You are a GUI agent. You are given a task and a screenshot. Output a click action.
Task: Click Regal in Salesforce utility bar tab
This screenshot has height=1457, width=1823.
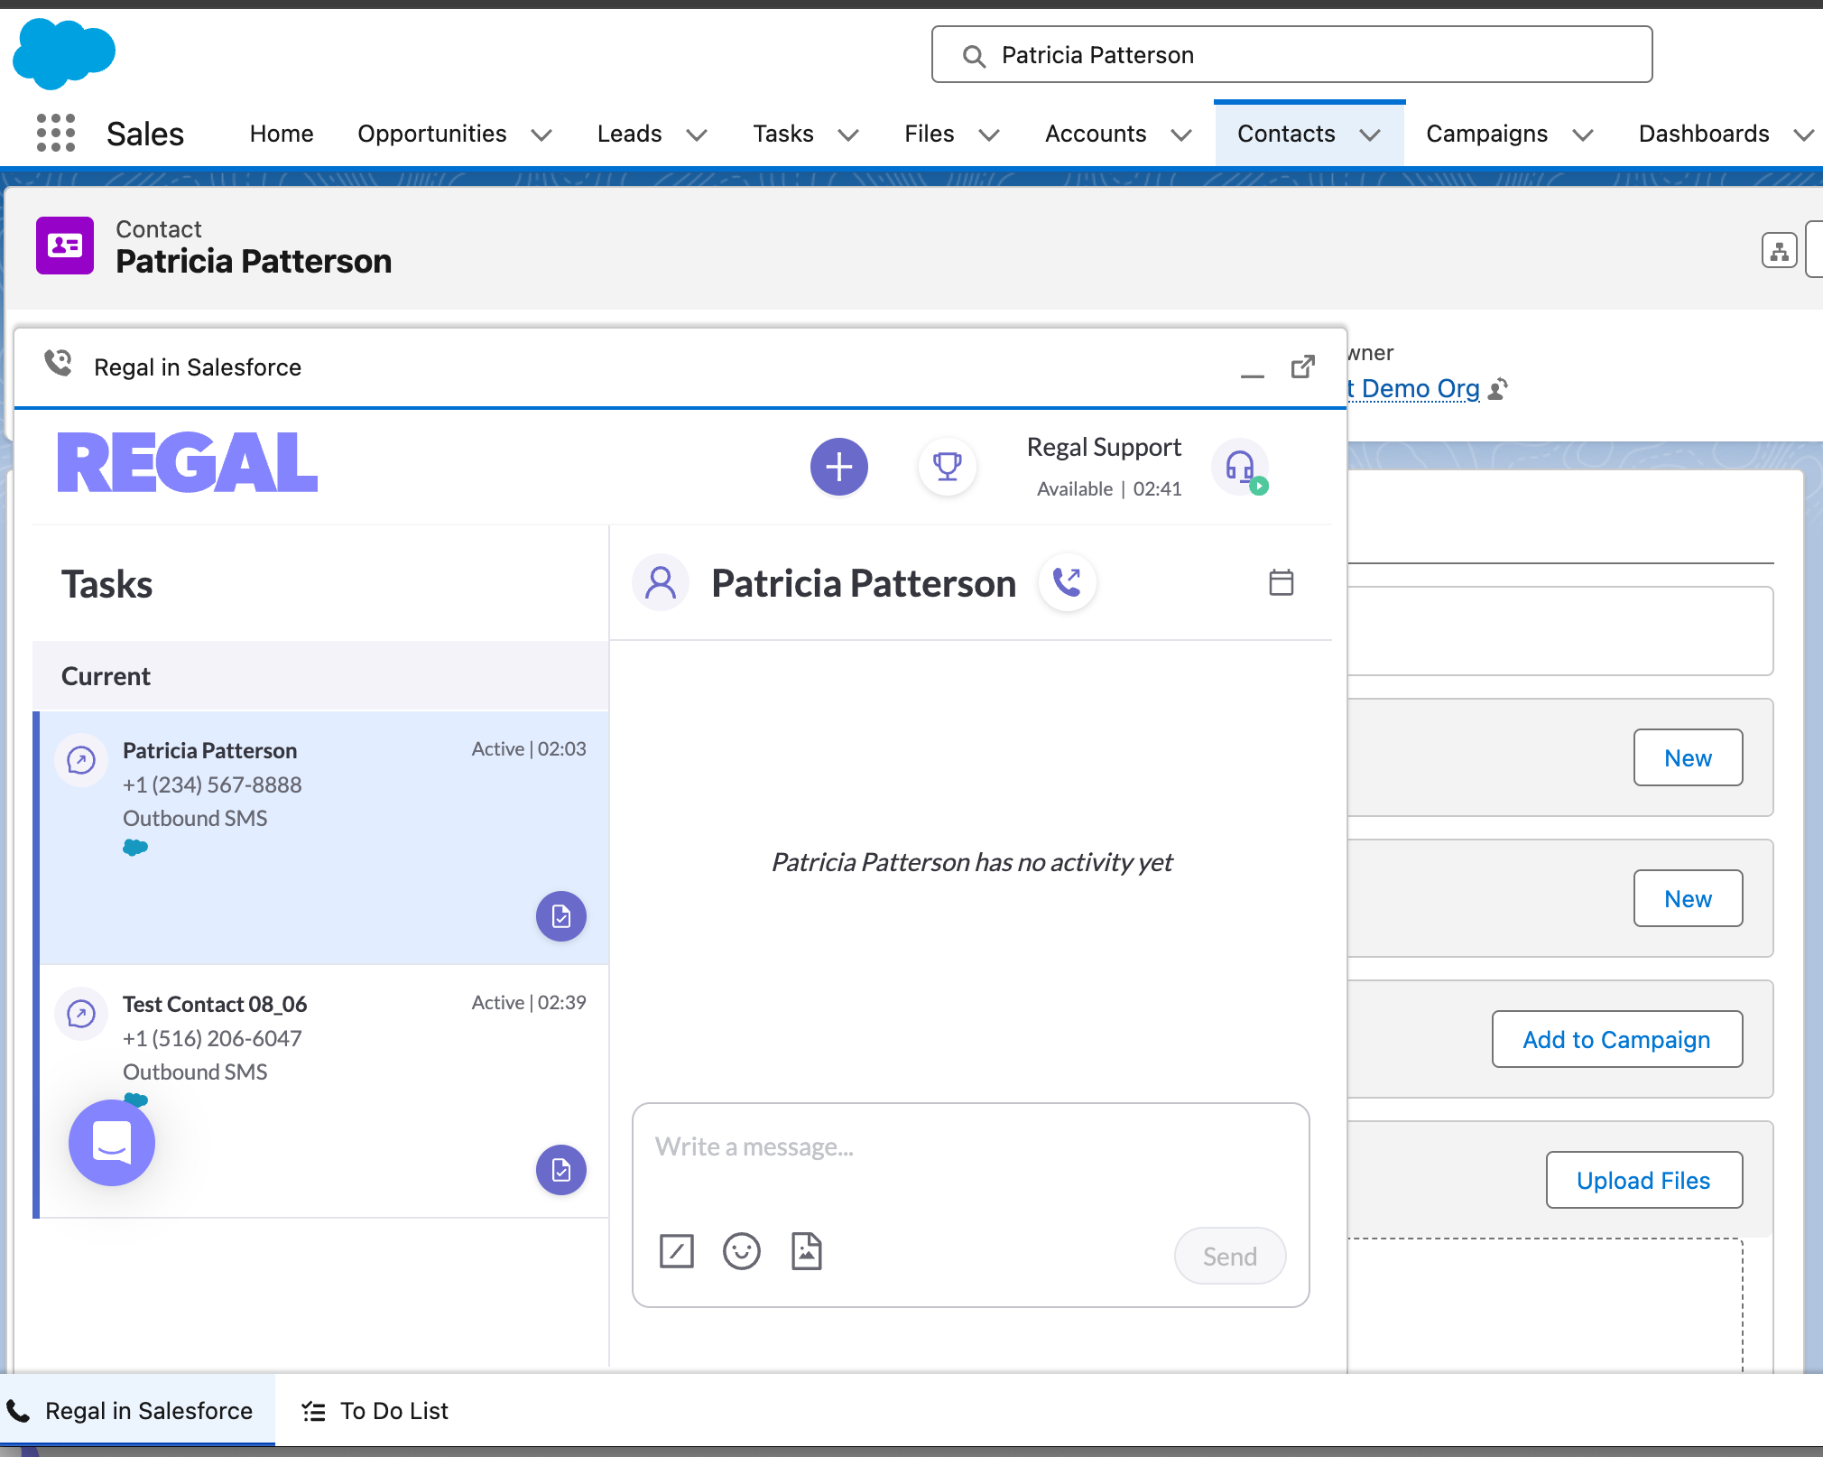137,1410
